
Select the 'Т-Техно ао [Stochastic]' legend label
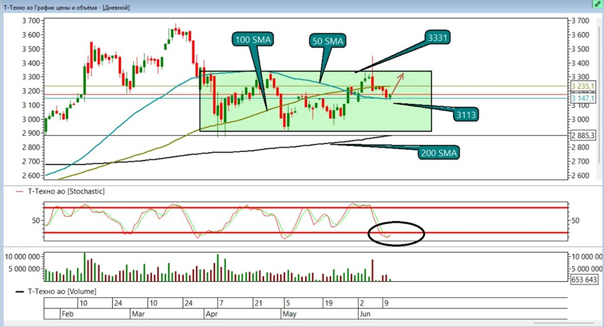pos(66,191)
